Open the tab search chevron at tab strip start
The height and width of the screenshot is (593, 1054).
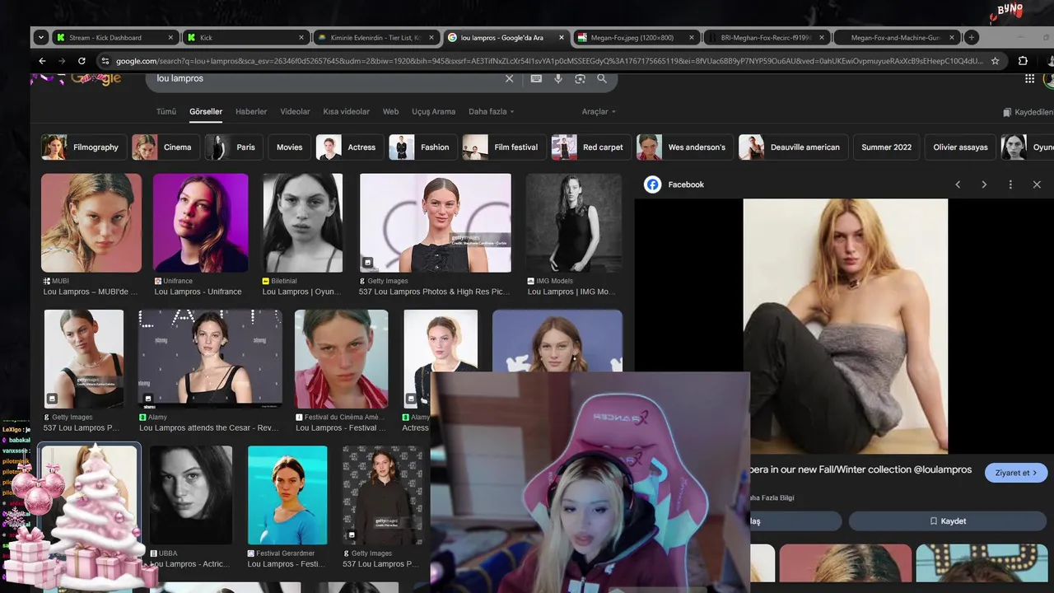pos(41,37)
